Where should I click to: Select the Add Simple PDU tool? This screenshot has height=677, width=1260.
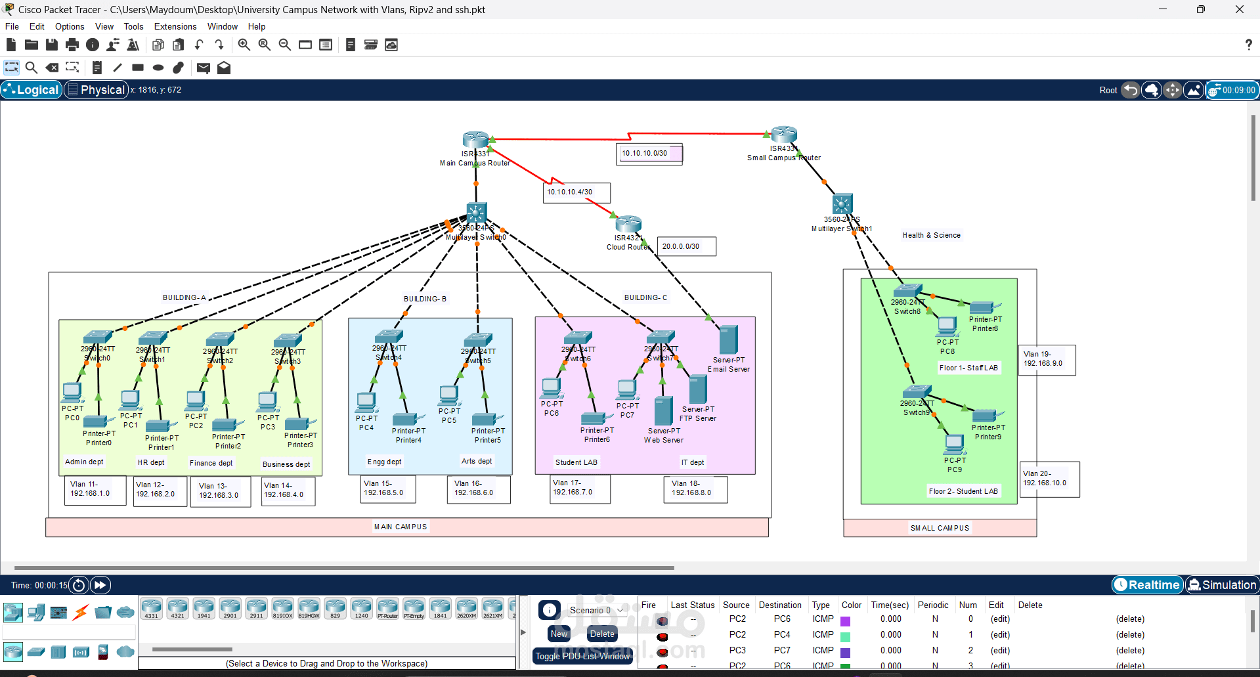203,68
